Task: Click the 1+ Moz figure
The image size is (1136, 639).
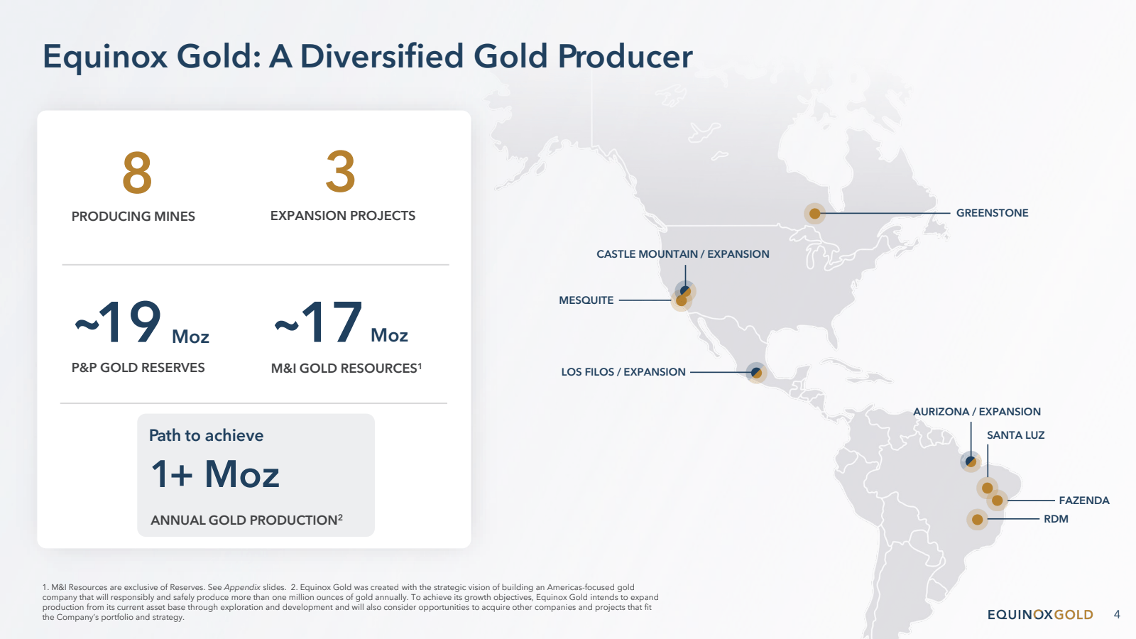Action: [215, 474]
